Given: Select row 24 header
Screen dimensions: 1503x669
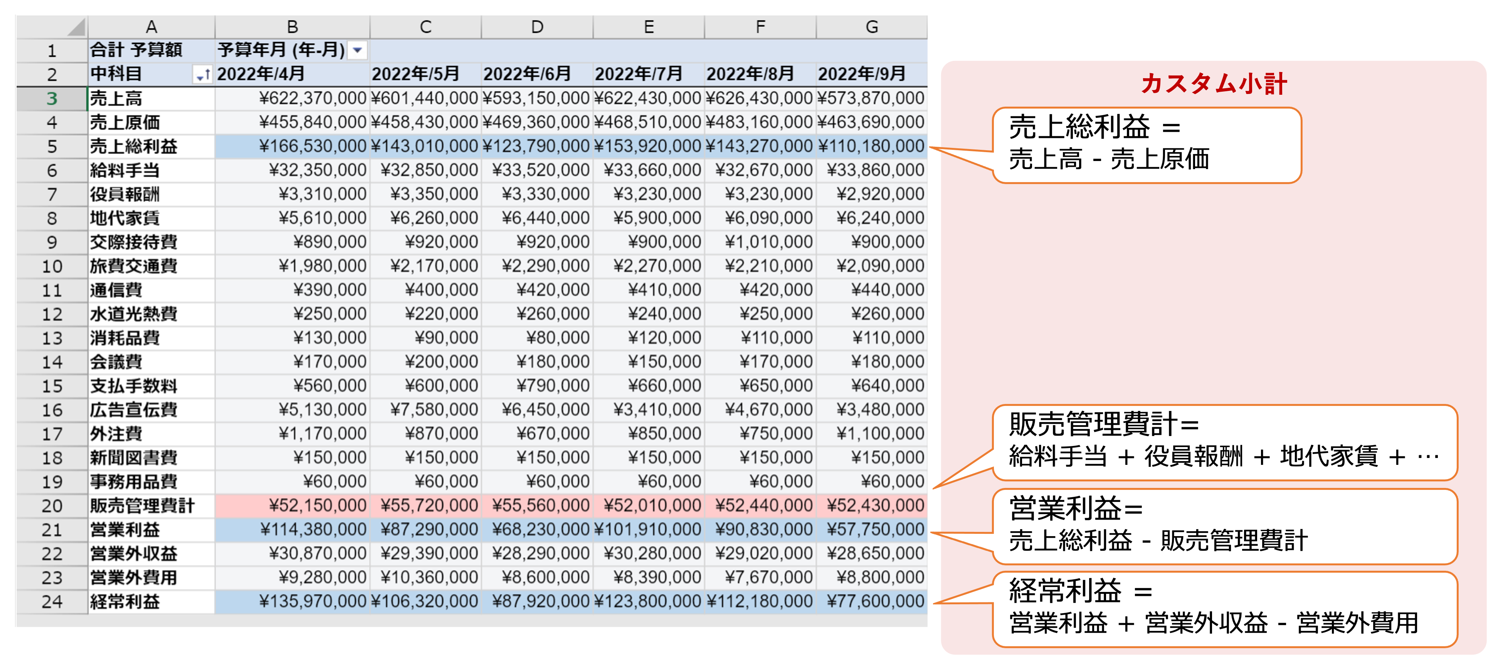Looking at the screenshot, I should point(51,601).
